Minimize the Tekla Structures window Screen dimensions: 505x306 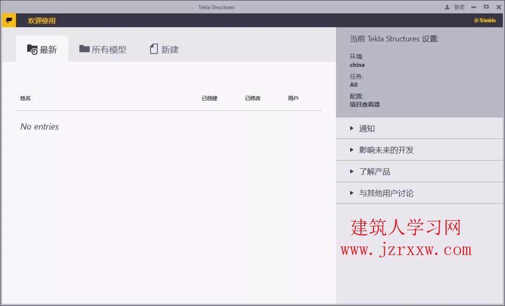point(473,7)
